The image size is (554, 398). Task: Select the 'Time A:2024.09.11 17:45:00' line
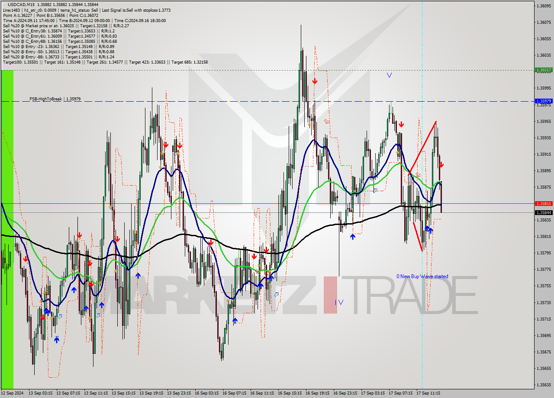coord(84,20)
